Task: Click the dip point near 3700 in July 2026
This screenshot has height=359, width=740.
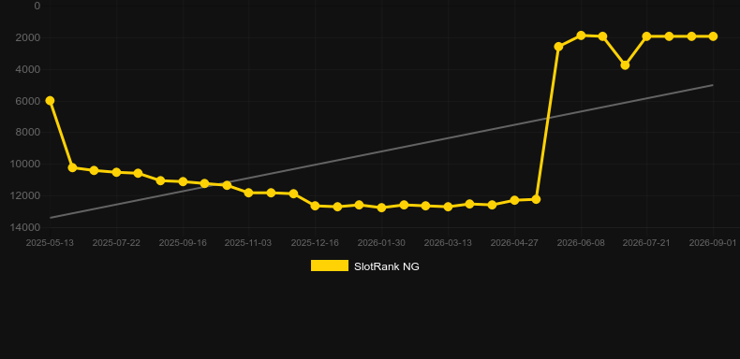Action: pyautogui.click(x=625, y=65)
